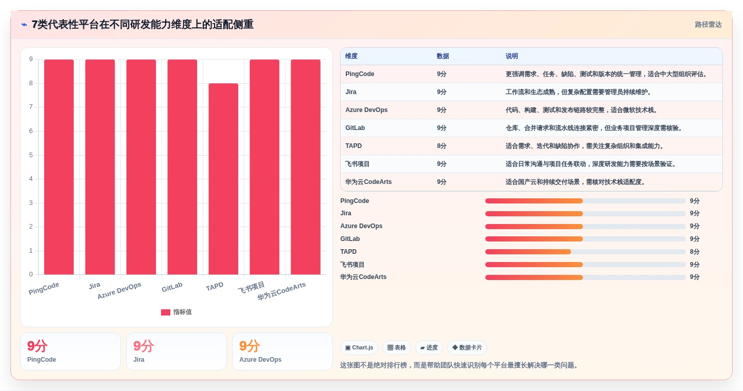Click the description starting 适合日常沟通
Screen dimensions: 743x391
click(x=592, y=164)
